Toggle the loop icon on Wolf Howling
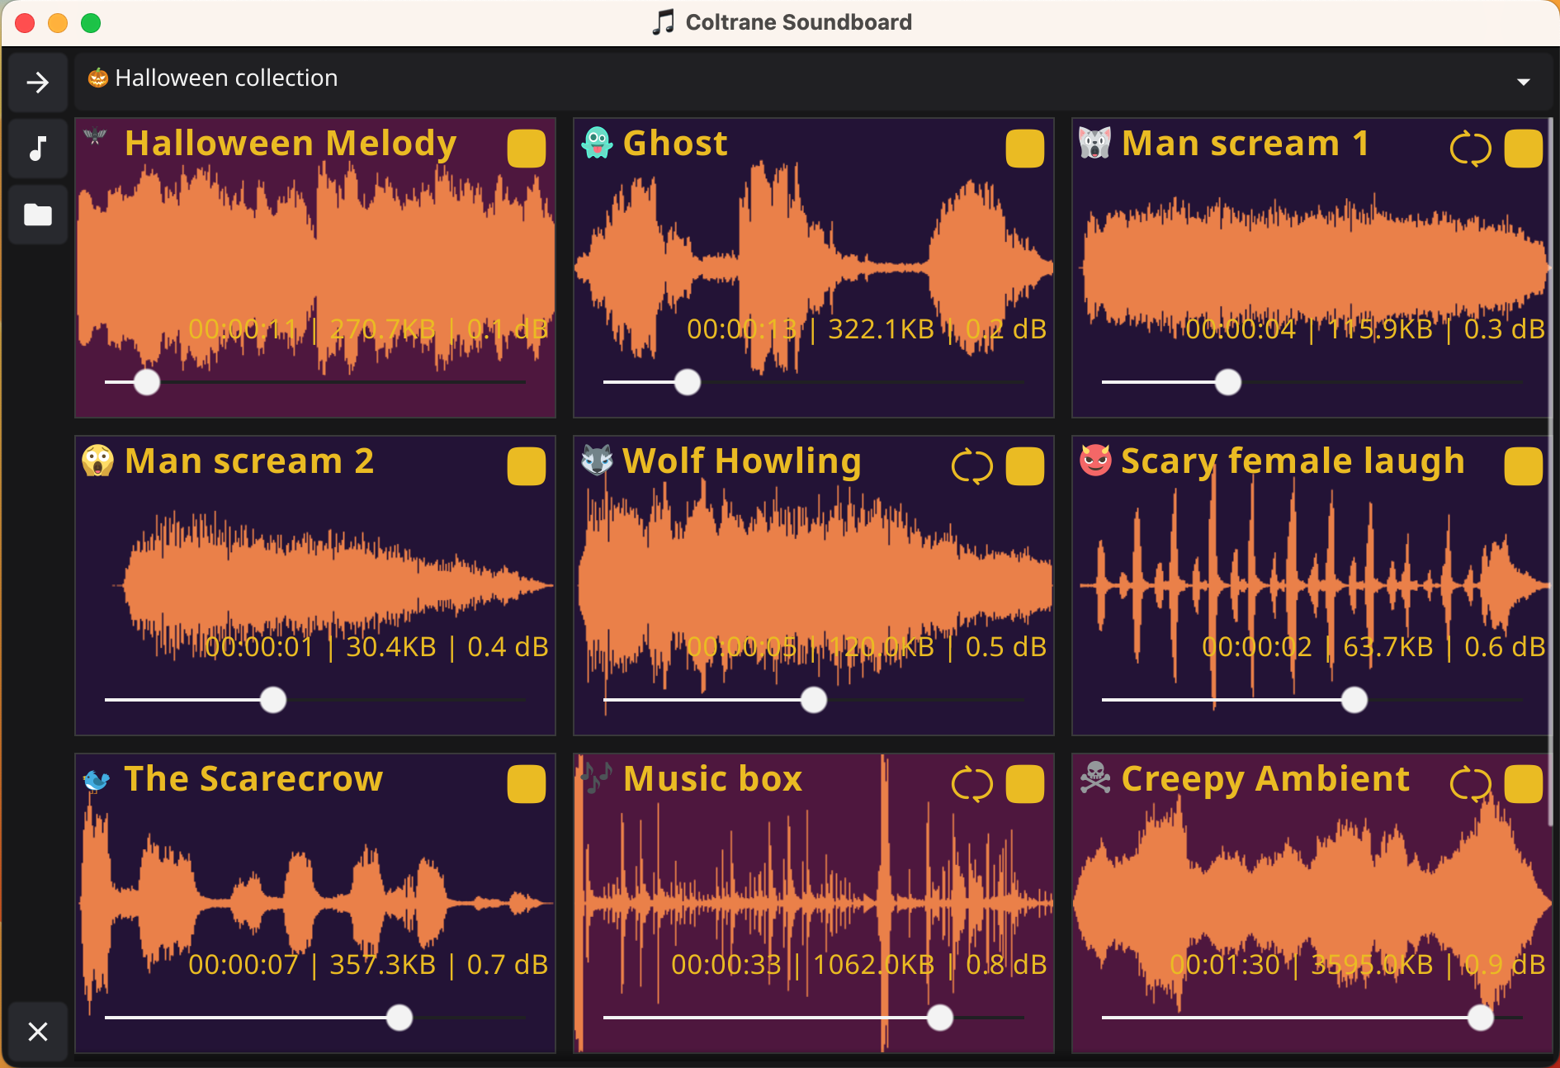Screen dimensions: 1560x1068 click(971, 466)
